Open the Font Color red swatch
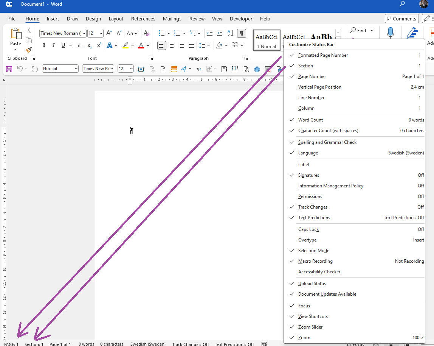 pyautogui.click(x=141, y=45)
